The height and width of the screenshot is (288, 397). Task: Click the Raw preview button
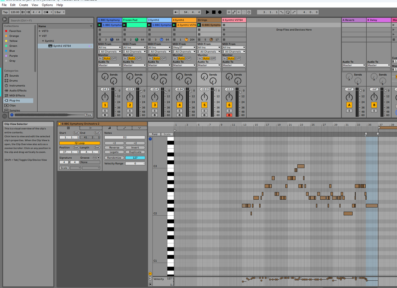(x=89, y=115)
